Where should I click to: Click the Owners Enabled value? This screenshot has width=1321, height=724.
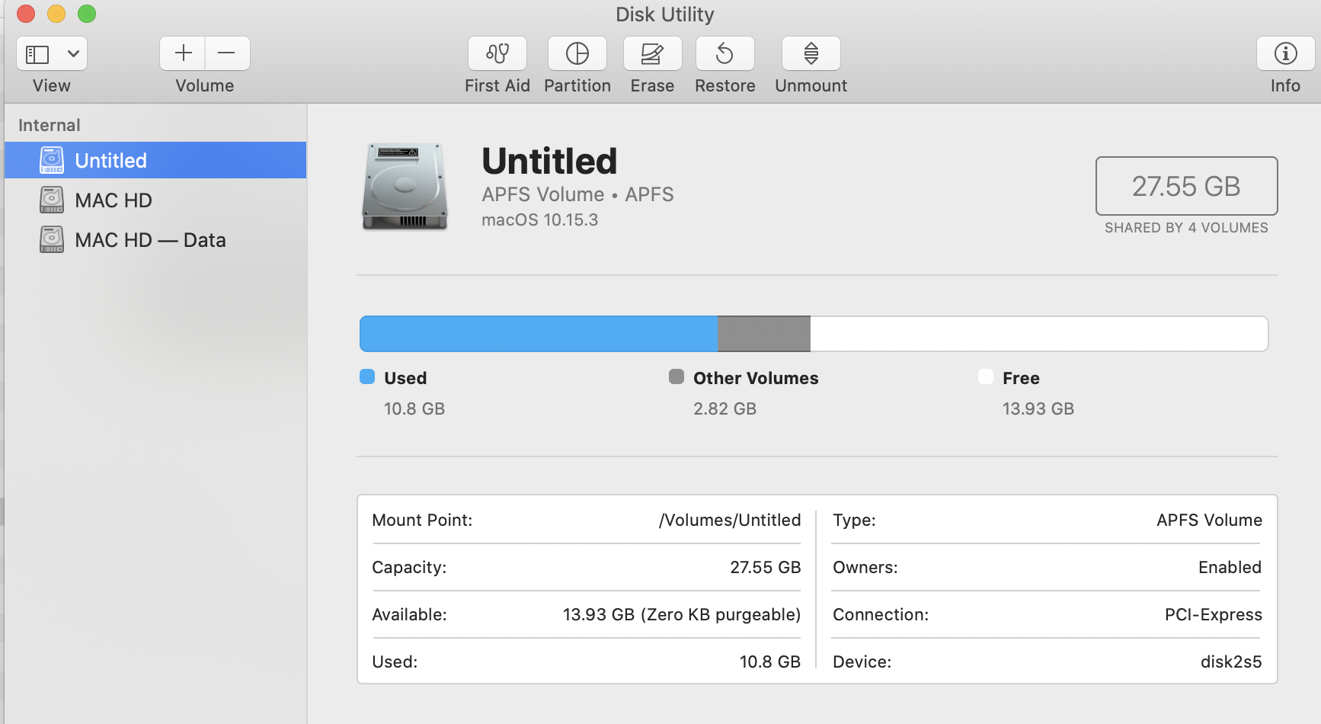click(x=1230, y=567)
